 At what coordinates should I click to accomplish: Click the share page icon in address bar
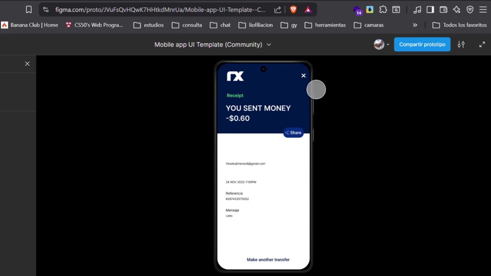pyautogui.click(x=277, y=10)
